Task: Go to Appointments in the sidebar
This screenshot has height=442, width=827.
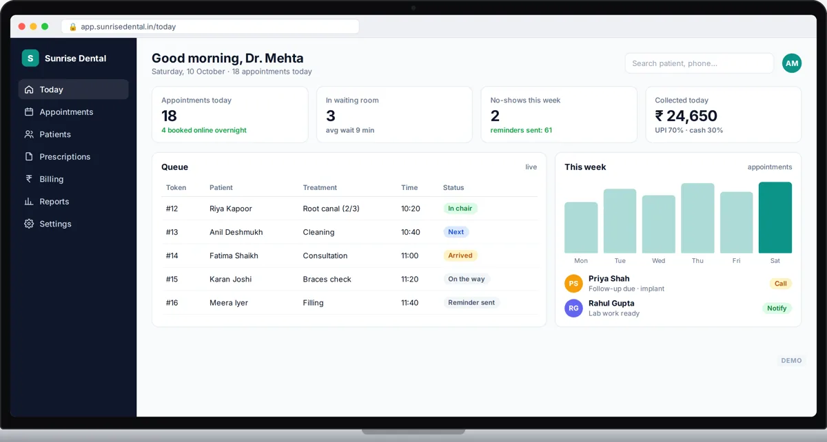Action: (66, 112)
